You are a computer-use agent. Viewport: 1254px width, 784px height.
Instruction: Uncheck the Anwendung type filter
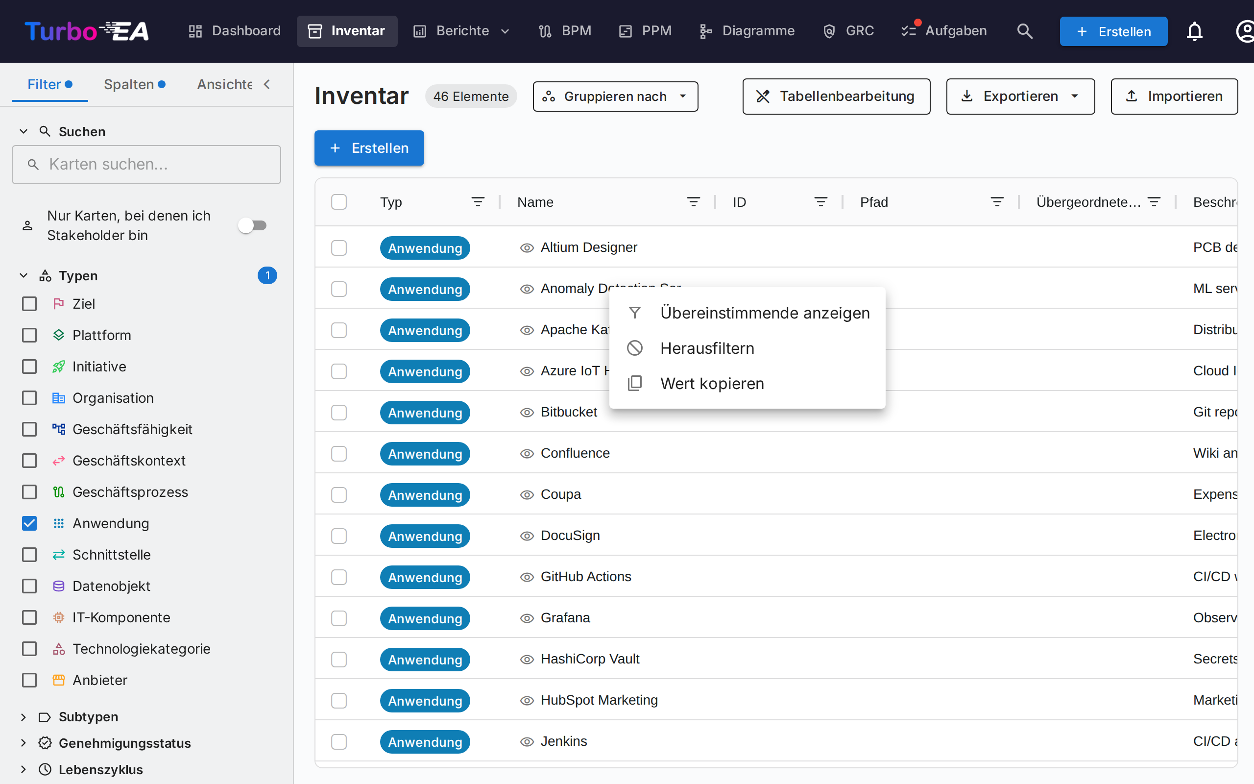(29, 523)
